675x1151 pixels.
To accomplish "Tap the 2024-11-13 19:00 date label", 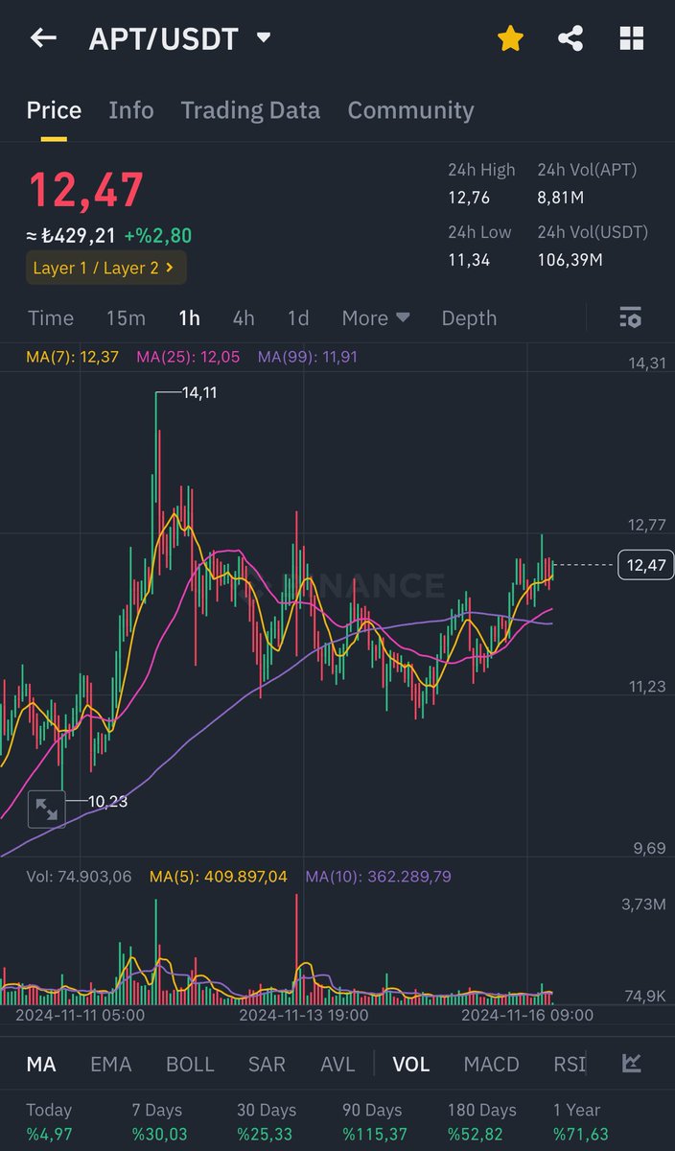I will (x=303, y=1015).
